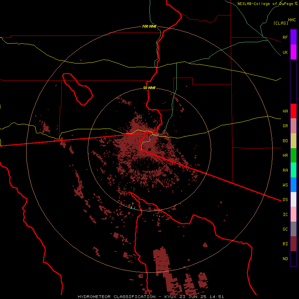Click the DS legend label

click(x=285, y=200)
